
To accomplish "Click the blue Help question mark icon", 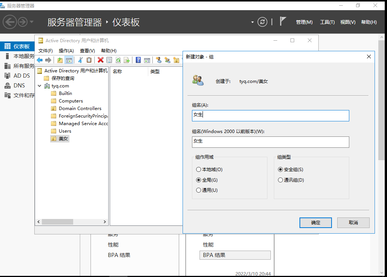I will coord(138,60).
